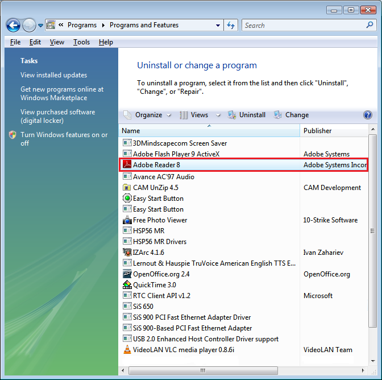Select the RTC Client API v1.2 icon

click(127, 296)
